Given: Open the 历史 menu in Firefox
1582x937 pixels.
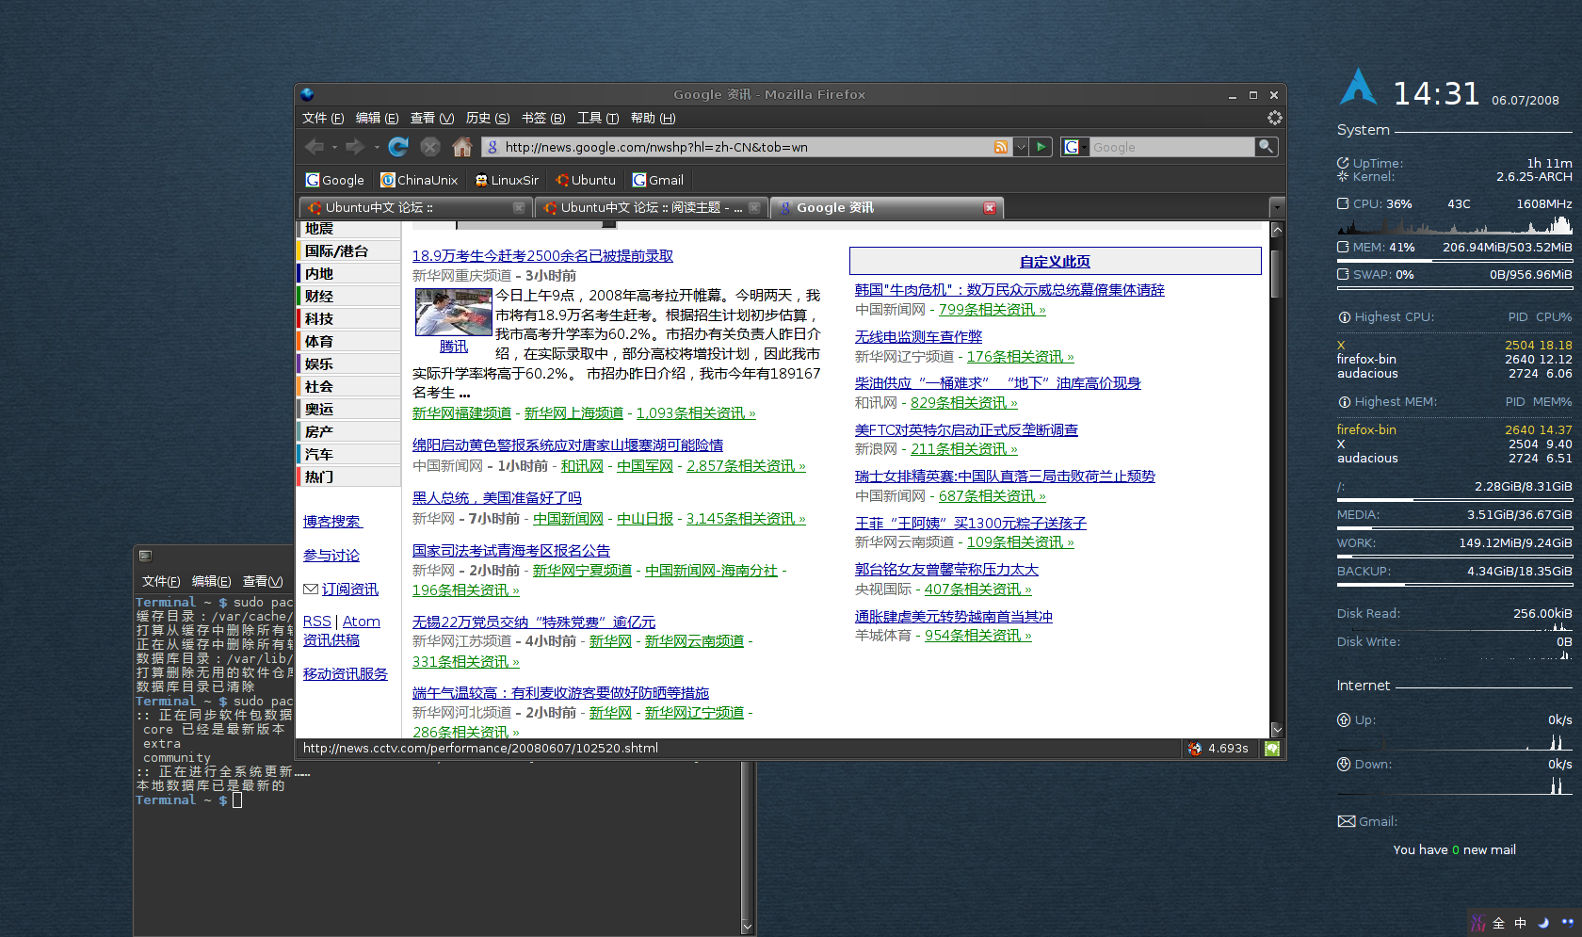Looking at the screenshot, I should (487, 118).
